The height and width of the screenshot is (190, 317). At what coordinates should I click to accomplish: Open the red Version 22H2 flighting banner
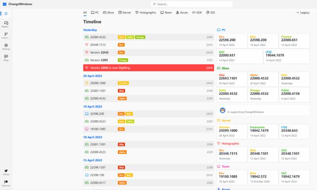(149, 68)
